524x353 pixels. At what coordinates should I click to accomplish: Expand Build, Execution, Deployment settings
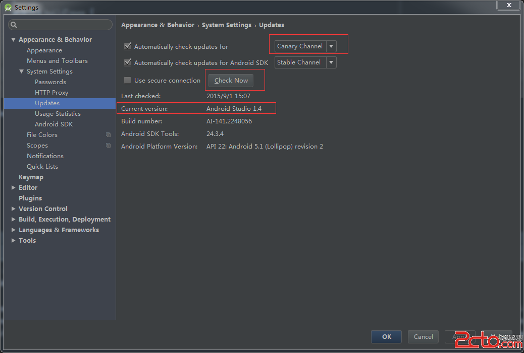coord(14,220)
